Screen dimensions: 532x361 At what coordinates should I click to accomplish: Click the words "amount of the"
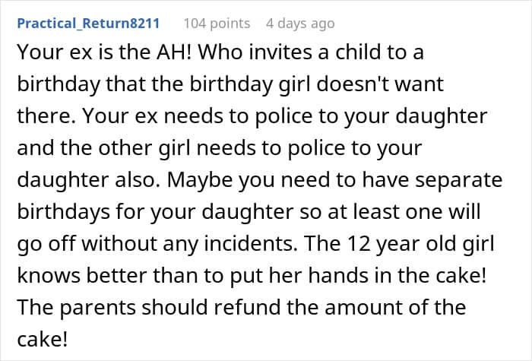[395, 307]
